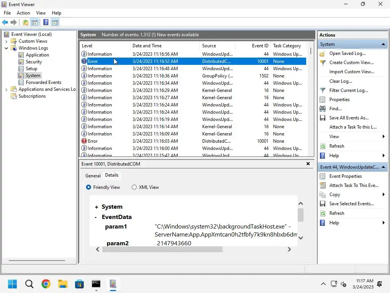Open taskbar Search magnifier
Viewport: 390px width, 293px height.
[x=29, y=284]
